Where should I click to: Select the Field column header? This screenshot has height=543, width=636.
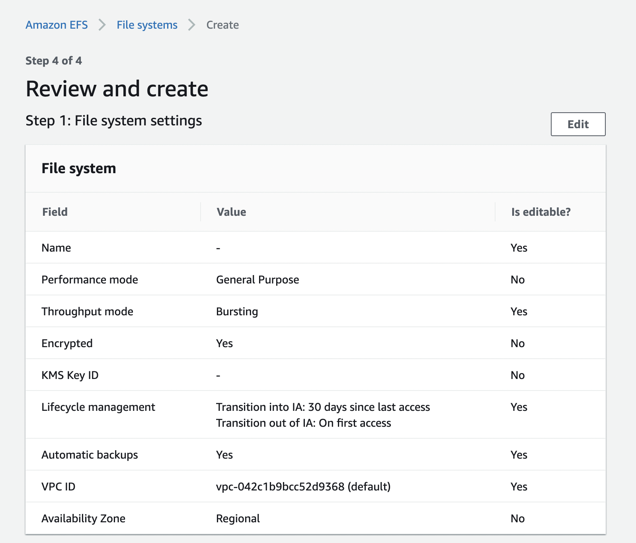pos(55,212)
